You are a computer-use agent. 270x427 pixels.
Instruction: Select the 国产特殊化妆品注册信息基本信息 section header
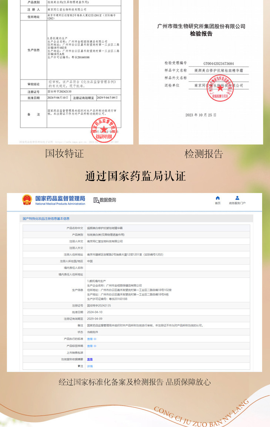[x=46, y=219]
